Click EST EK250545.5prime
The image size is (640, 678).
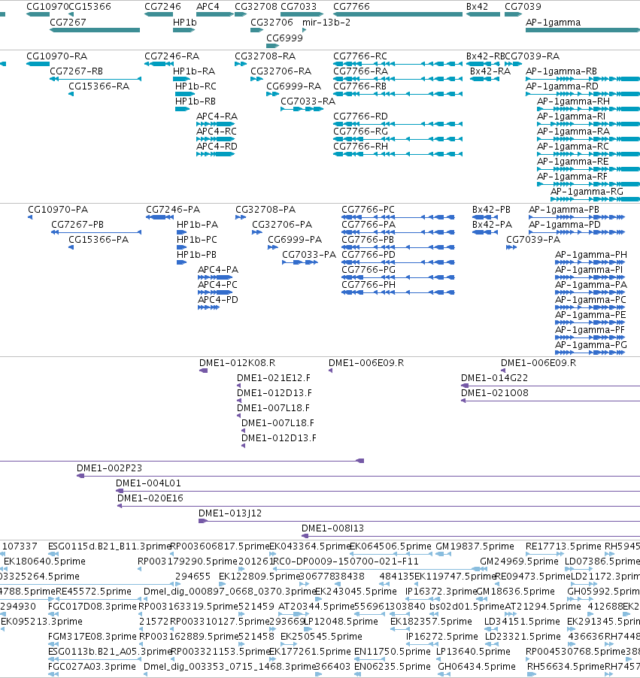[321, 637]
